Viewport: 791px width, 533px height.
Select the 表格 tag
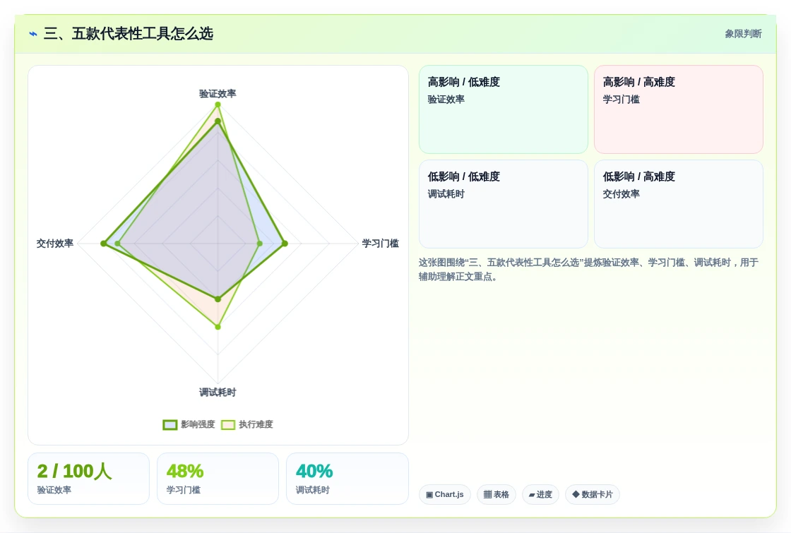point(496,494)
